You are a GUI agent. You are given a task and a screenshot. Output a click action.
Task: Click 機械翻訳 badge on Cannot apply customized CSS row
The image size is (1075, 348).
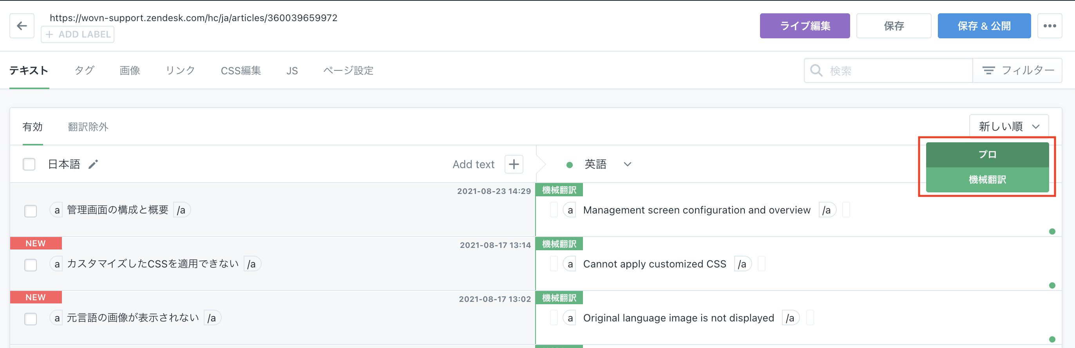pyautogui.click(x=559, y=244)
